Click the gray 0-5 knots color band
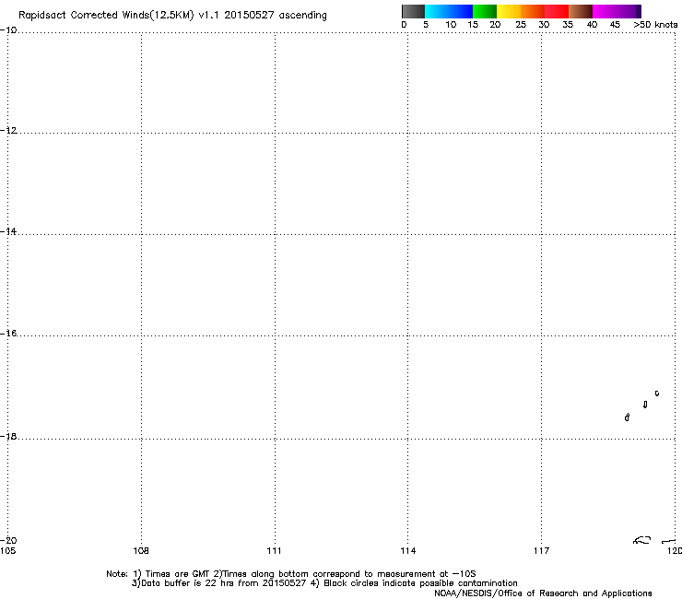 tap(413, 11)
